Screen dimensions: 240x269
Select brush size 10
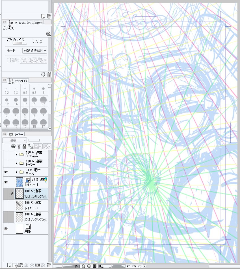click(16, 124)
